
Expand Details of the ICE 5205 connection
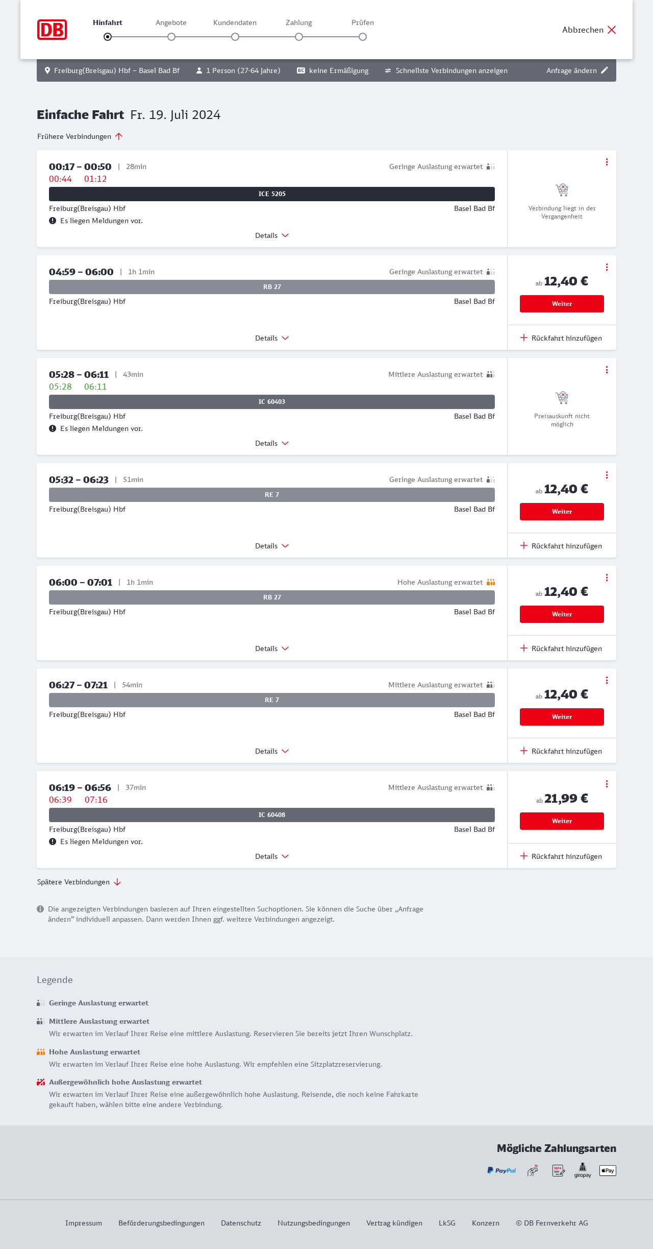[272, 235]
